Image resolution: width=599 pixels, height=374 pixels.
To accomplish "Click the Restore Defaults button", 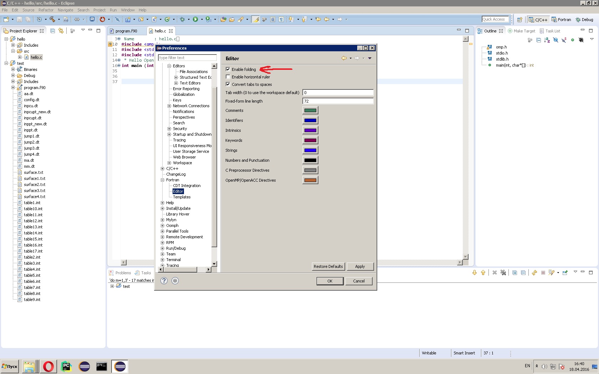I will (328, 266).
